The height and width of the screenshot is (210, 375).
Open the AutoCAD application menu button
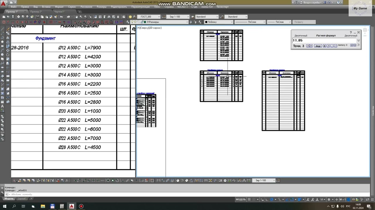point(3,4)
